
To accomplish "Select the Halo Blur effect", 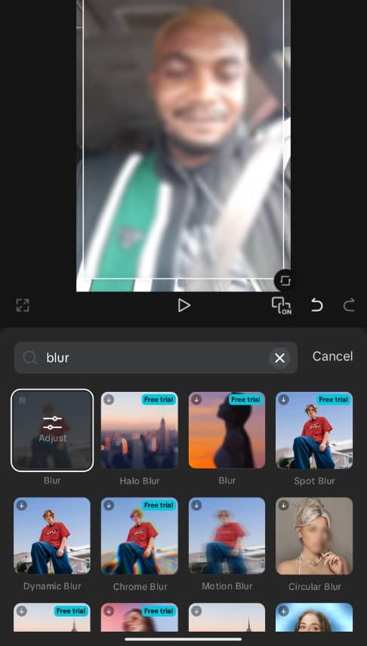I will (x=140, y=430).
